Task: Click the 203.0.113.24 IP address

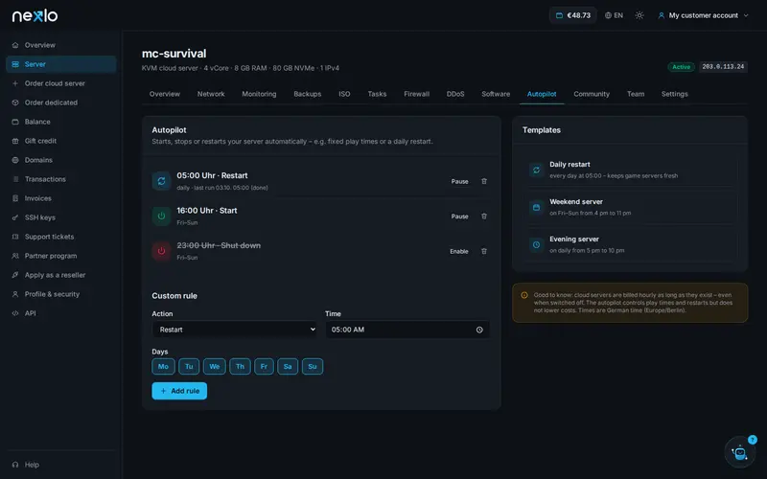Action: (723, 66)
